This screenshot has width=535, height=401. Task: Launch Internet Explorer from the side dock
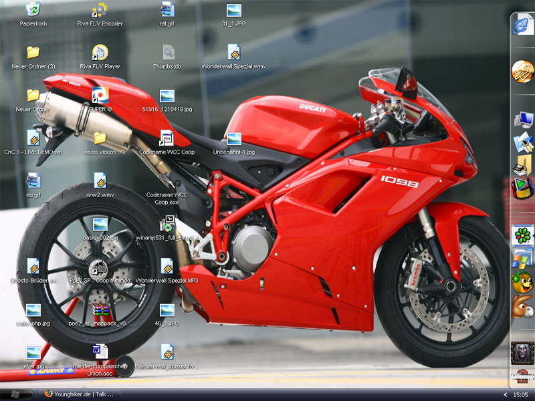click(x=522, y=25)
